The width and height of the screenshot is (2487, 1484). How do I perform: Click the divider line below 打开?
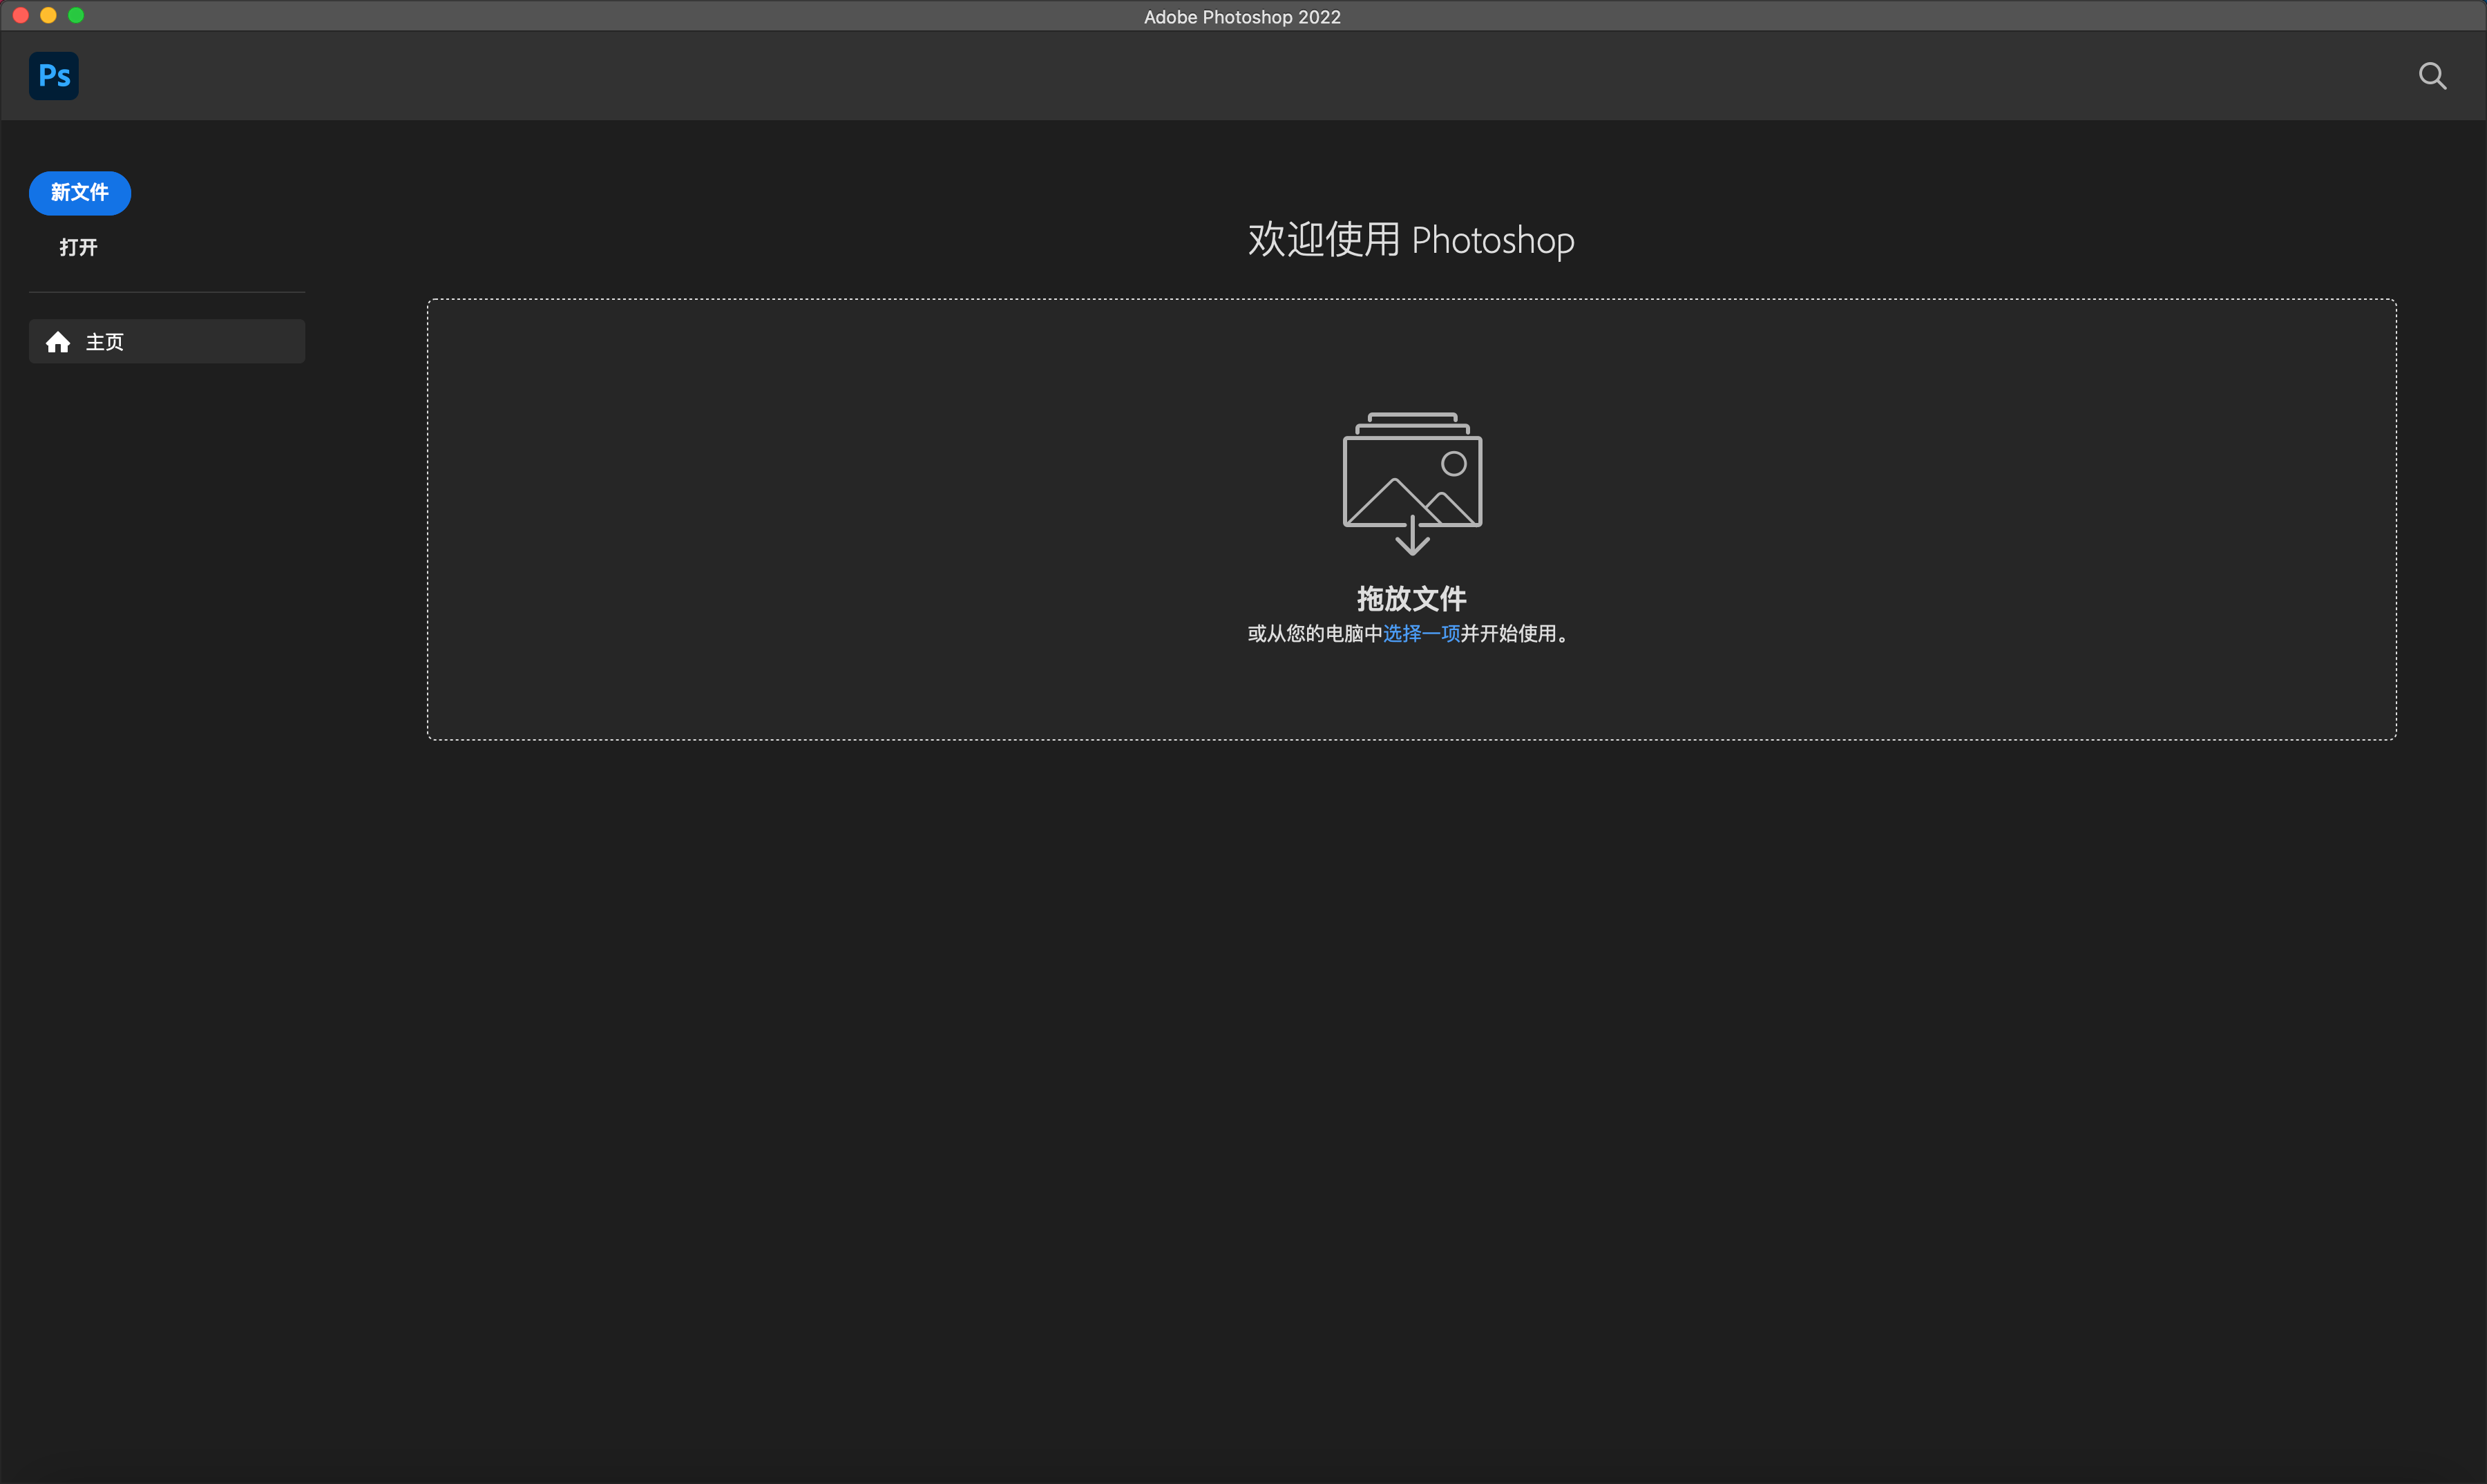166,292
